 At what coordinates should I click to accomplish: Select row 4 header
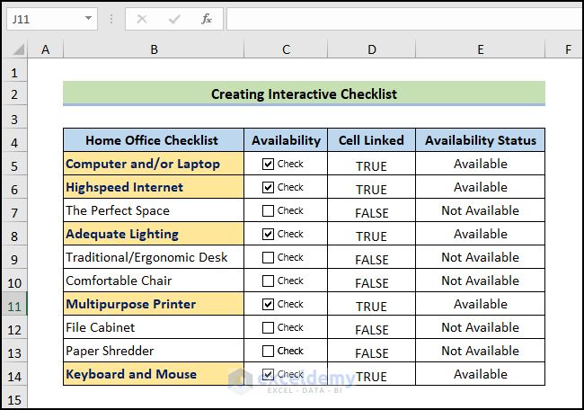click(15, 141)
